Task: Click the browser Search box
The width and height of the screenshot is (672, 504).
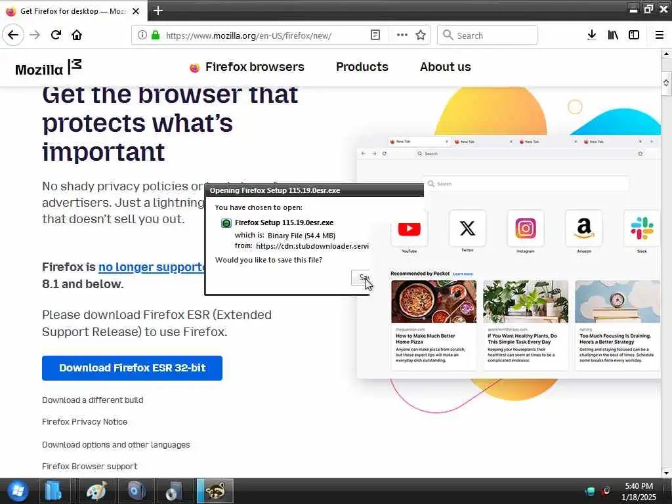Action: tap(487, 35)
